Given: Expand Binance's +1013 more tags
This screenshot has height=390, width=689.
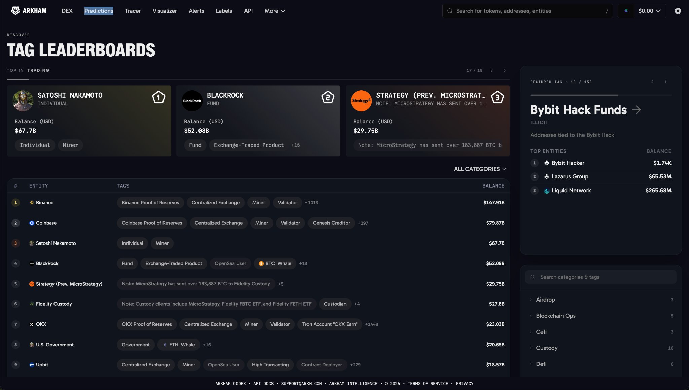Looking at the screenshot, I should (311, 203).
